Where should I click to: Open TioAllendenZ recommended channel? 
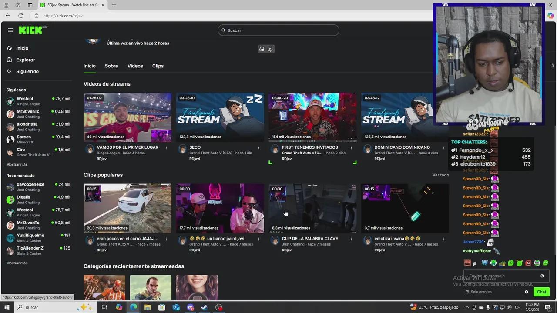click(x=38, y=250)
